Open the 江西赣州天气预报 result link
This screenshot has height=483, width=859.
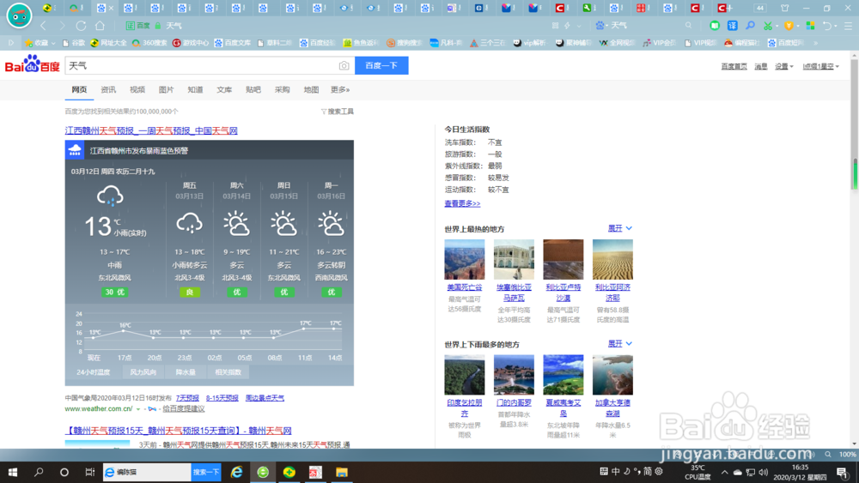tap(151, 130)
